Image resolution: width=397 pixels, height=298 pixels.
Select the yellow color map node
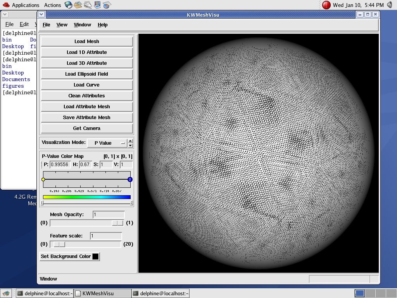click(43, 179)
